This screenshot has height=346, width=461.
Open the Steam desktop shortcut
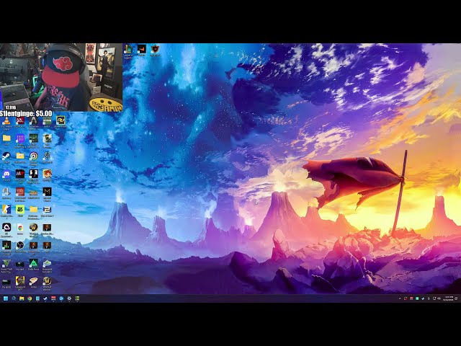[x=6, y=156]
